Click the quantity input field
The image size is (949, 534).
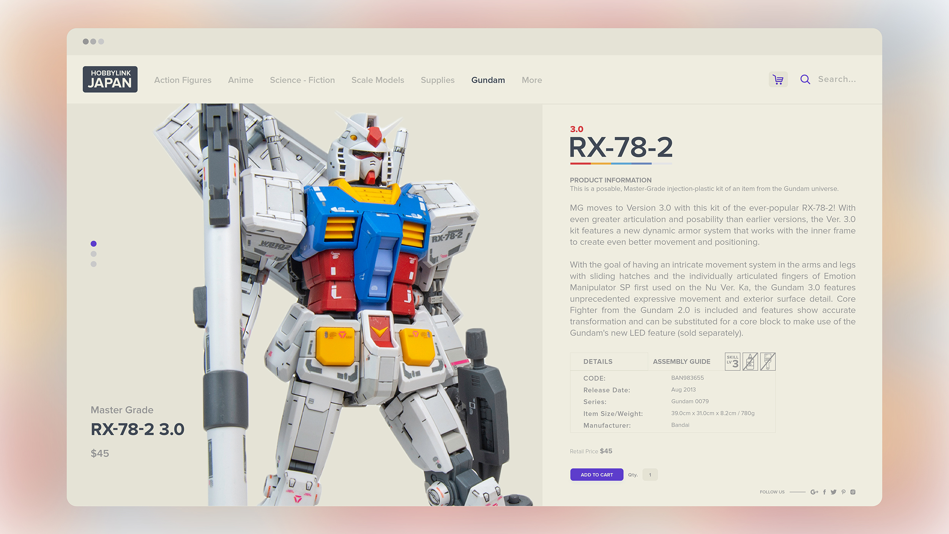[650, 475]
